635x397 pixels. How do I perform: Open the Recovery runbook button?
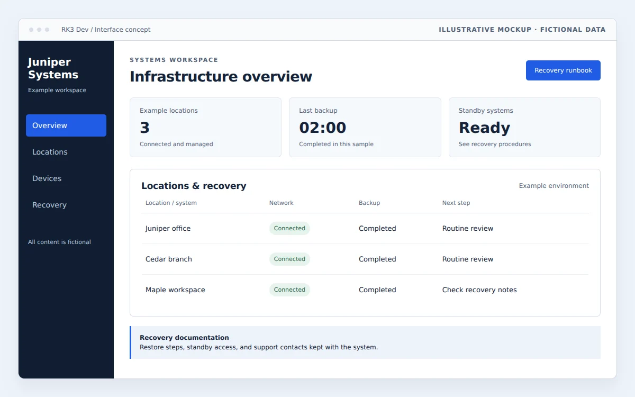[x=563, y=70]
